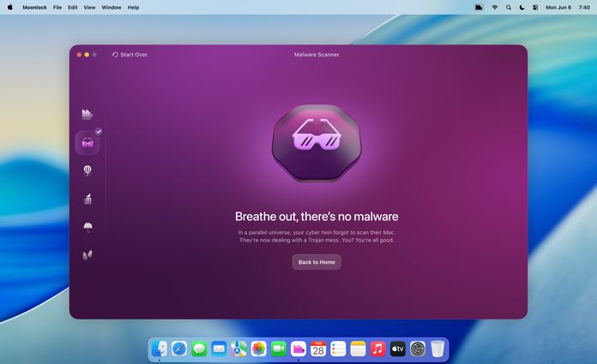Image resolution: width=597 pixels, height=364 pixels.
Task: Click the large sunglasses badge in center
Action: pyautogui.click(x=317, y=143)
